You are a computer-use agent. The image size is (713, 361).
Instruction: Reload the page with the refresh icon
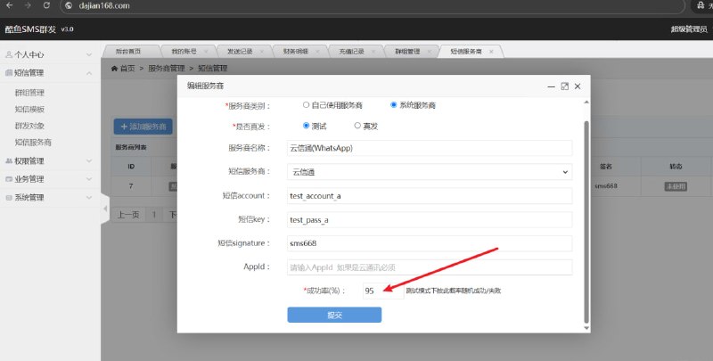click(x=46, y=5)
